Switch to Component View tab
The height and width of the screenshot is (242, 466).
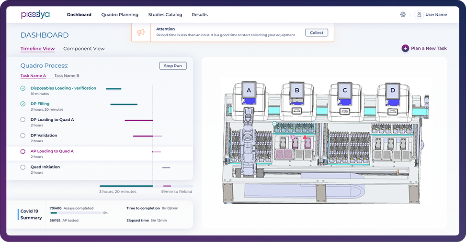pos(84,49)
